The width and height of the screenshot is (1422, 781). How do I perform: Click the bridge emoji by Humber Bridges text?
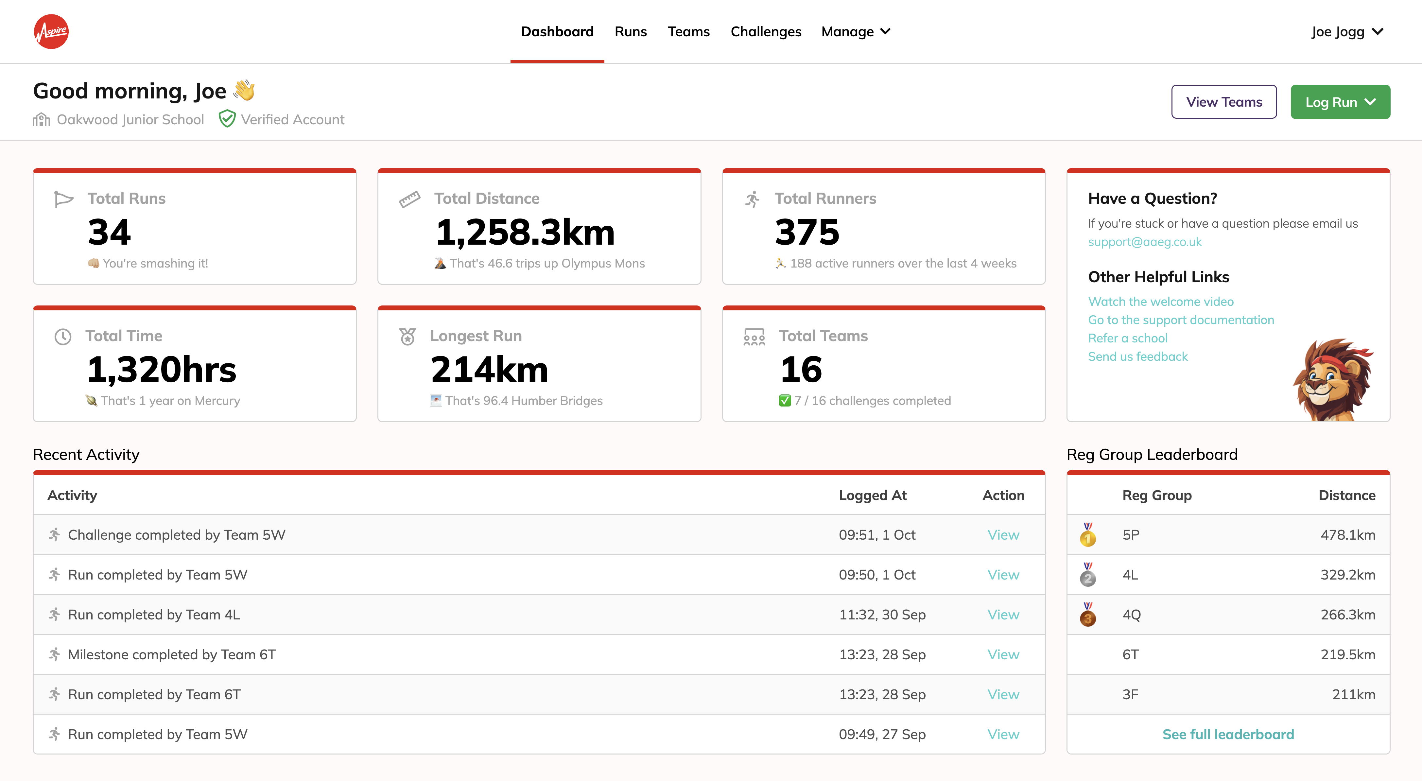click(436, 401)
